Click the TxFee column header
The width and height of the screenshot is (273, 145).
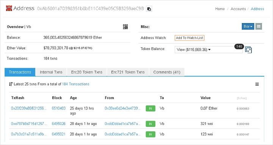pyautogui.click(x=242, y=98)
